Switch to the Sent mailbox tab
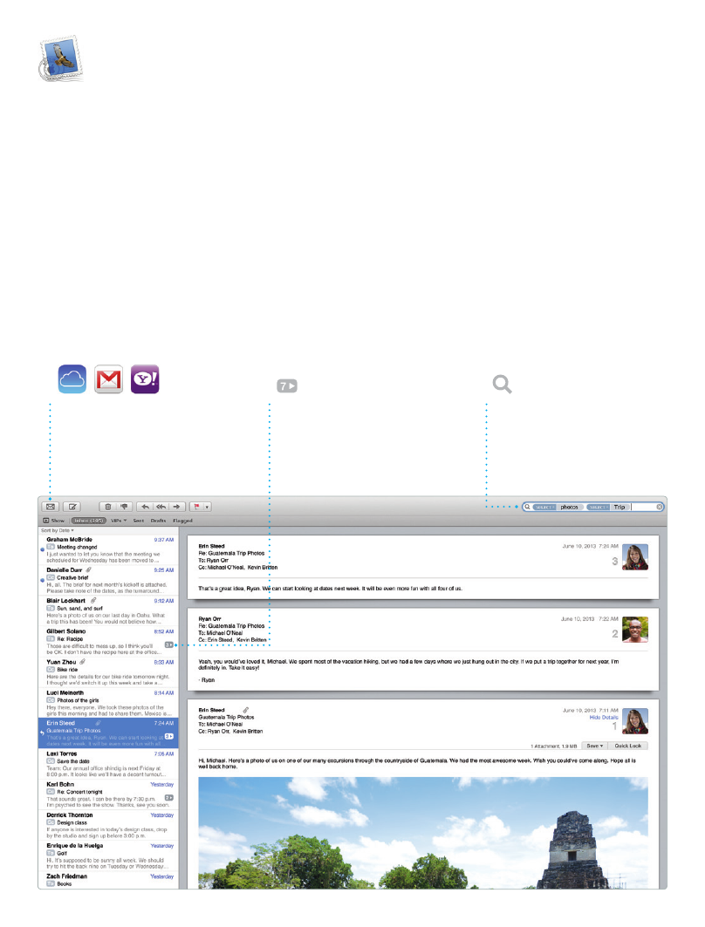Image resolution: width=705 pixels, height=927 pixels. tap(139, 521)
